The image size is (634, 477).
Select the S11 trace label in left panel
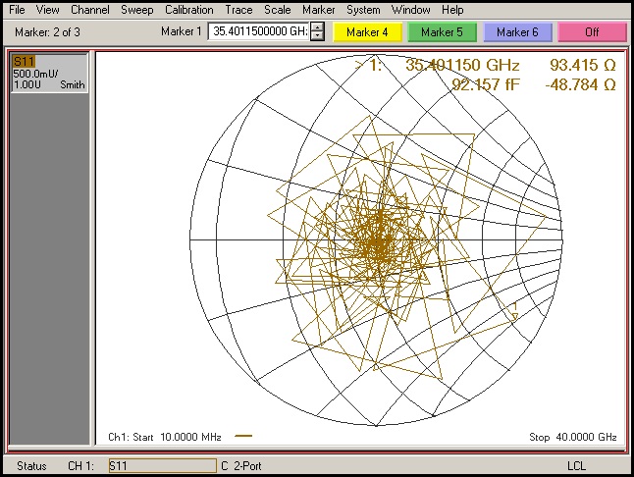[23, 62]
